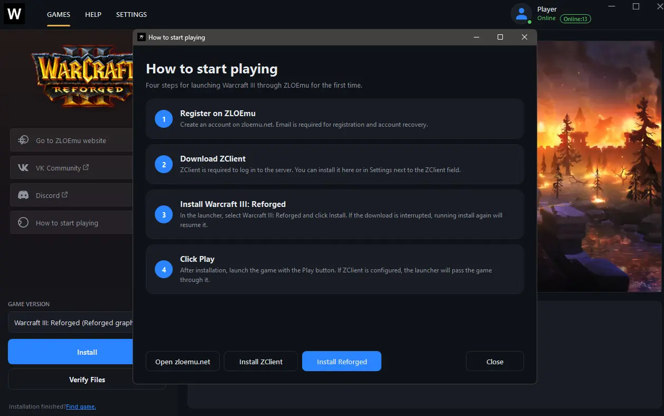Select Install Warcraft III: Reforged heading
664x416 pixels.
[233, 204]
